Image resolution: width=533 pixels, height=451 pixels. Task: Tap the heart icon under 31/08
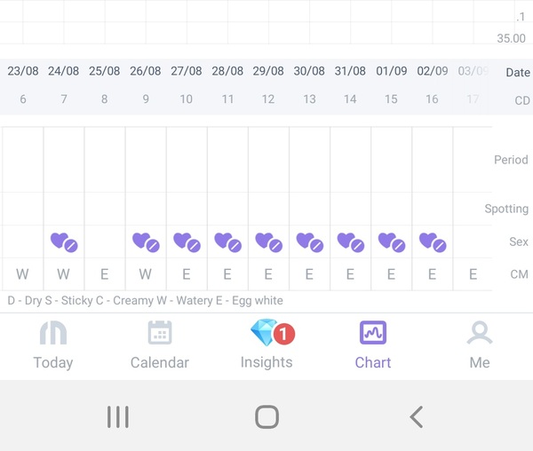351,242
